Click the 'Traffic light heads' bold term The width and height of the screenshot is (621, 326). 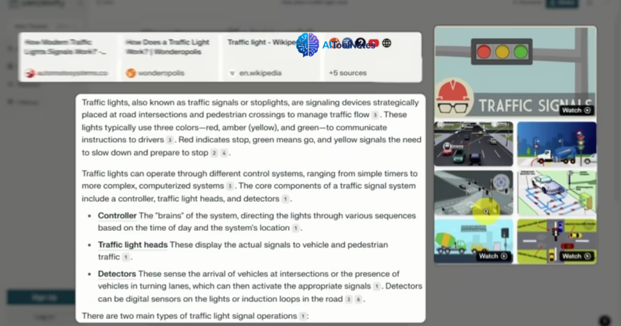(133, 245)
